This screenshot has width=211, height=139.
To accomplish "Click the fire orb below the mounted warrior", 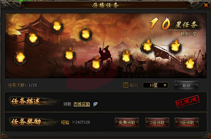I will (x=96, y=65).
